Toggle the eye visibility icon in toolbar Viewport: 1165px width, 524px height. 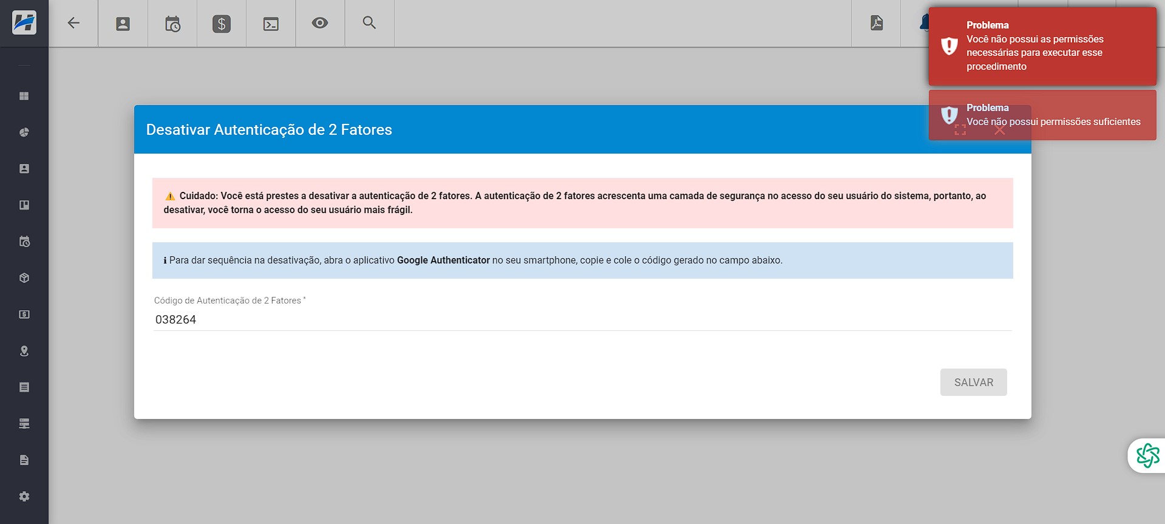[x=320, y=23]
